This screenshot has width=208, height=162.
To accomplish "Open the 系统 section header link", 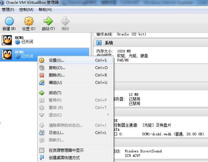I will tap(109, 43).
